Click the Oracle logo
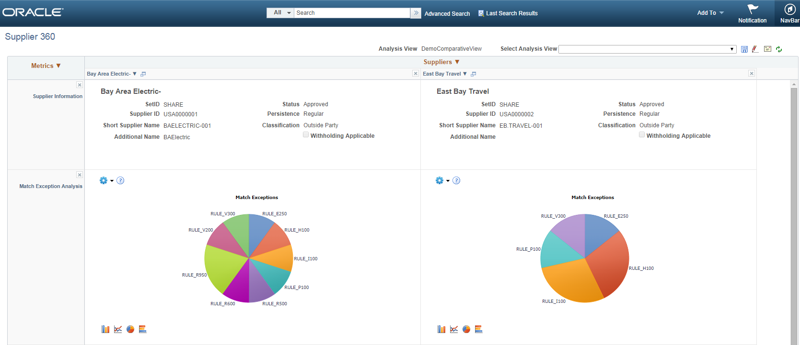800x345 pixels. (x=33, y=12)
